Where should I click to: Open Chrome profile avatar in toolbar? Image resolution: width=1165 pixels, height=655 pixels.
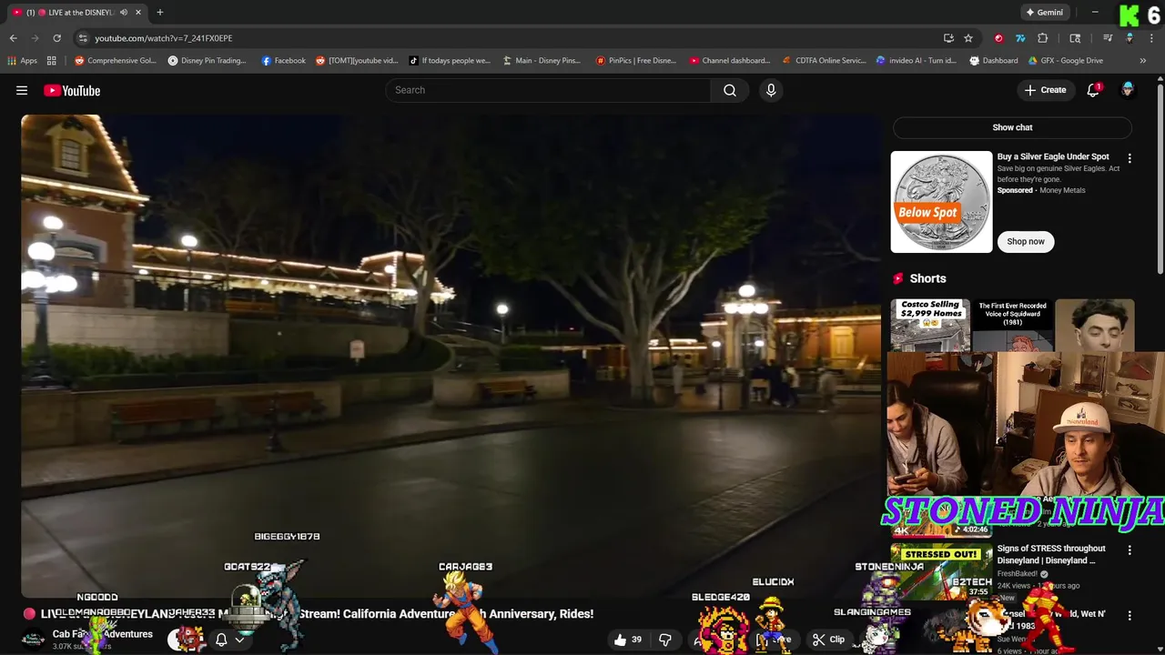1130,38
